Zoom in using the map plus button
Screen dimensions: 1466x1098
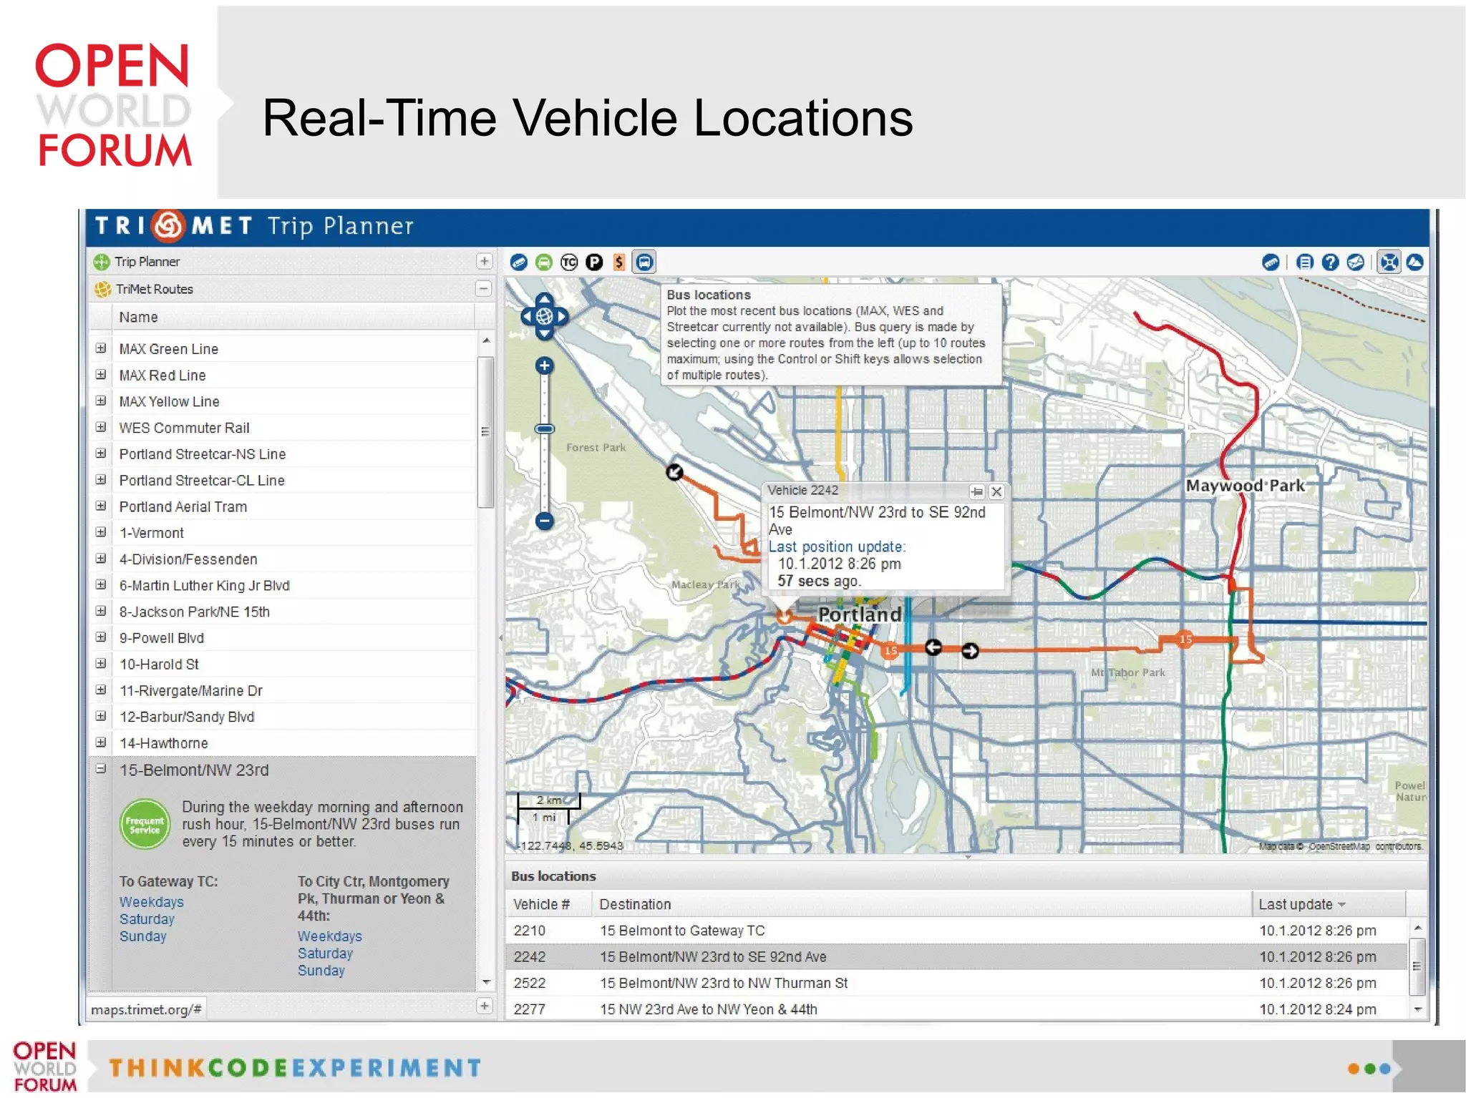545,366
